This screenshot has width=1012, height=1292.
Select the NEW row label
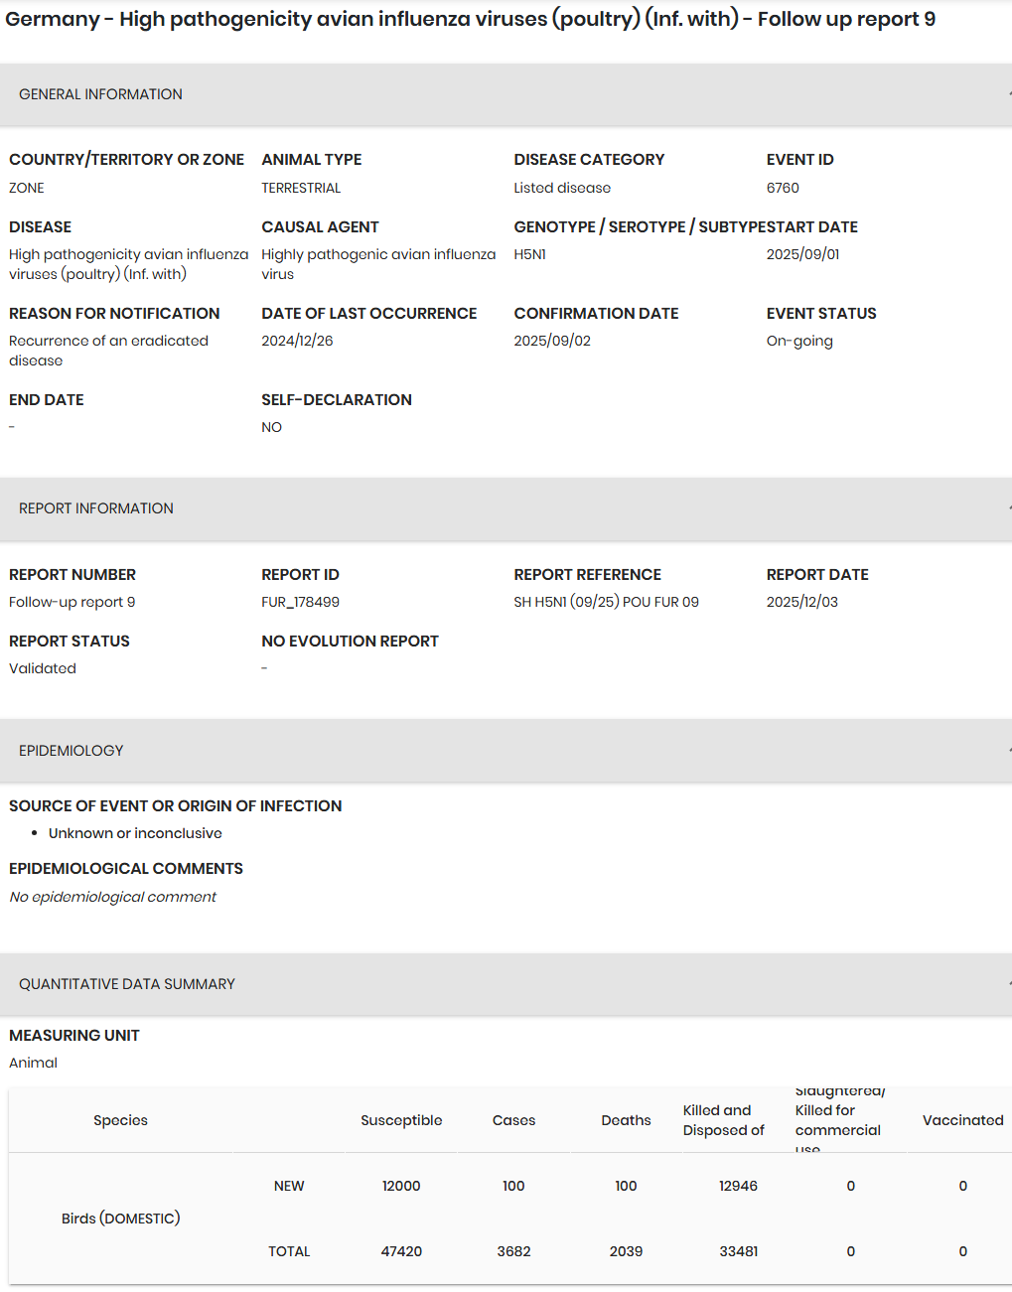[x=289, y=1186]
